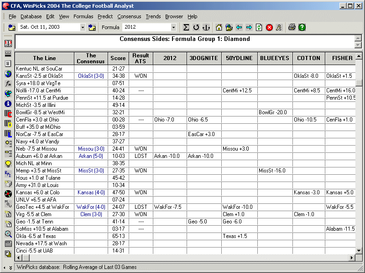Image resolution: width=365 pixels, height=273 pixels.
Task: Click the previous date icon left of the date box
Action: point(12,27)
